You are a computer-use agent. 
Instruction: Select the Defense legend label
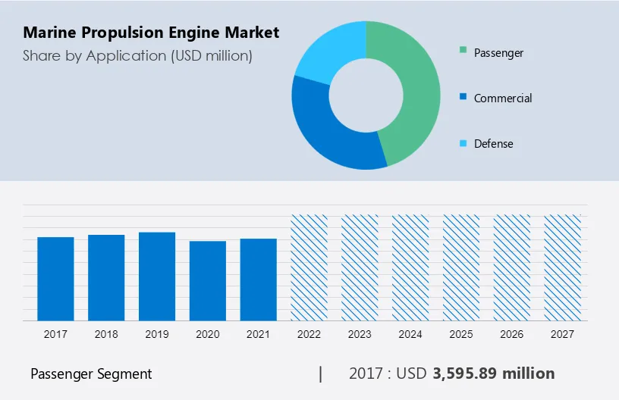click(x=494, y=143)
